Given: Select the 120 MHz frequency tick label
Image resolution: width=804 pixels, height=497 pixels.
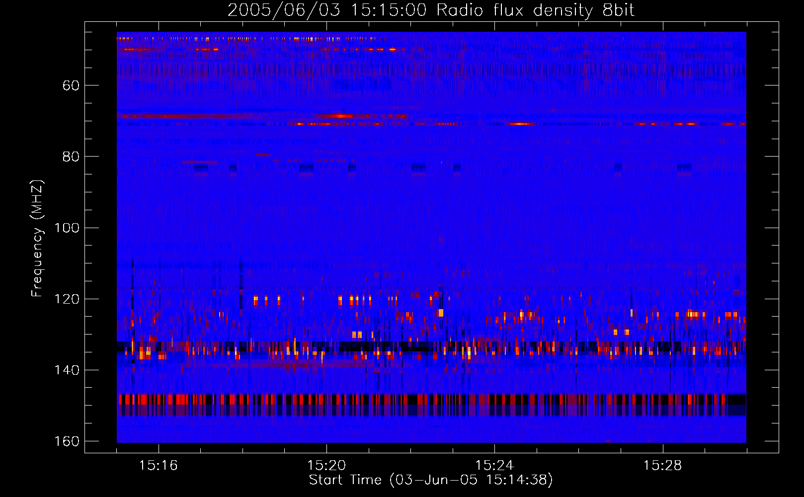Looking at the screenshot, I should click(x=67, y=299).
